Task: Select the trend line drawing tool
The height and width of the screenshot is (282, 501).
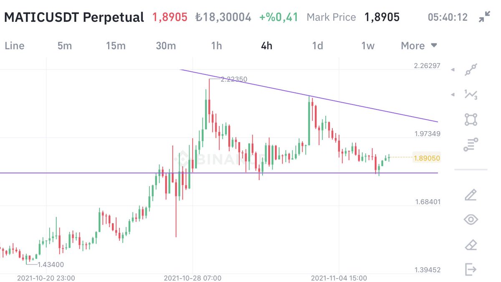Action: pos(471,69)
